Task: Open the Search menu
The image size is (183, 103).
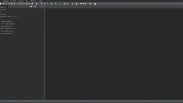Action: (x=14, y=1)
